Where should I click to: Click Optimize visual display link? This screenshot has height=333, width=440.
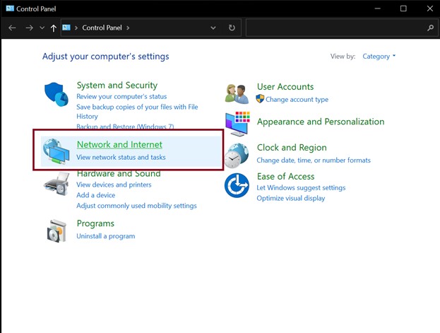pyautogui.click(x=291, y=198)
